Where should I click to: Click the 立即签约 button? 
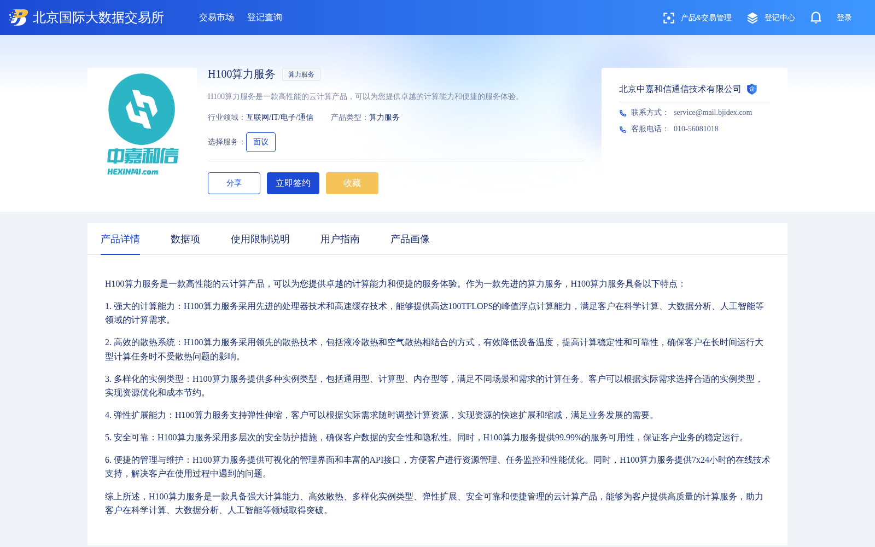[293, 183]
